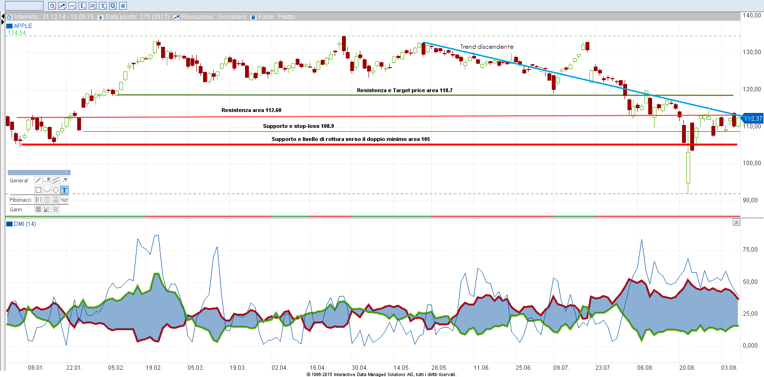Viewport: 764px width, 377px height.
Task: Choose the rectangle shape drawing tool
Action: point(38,190)
